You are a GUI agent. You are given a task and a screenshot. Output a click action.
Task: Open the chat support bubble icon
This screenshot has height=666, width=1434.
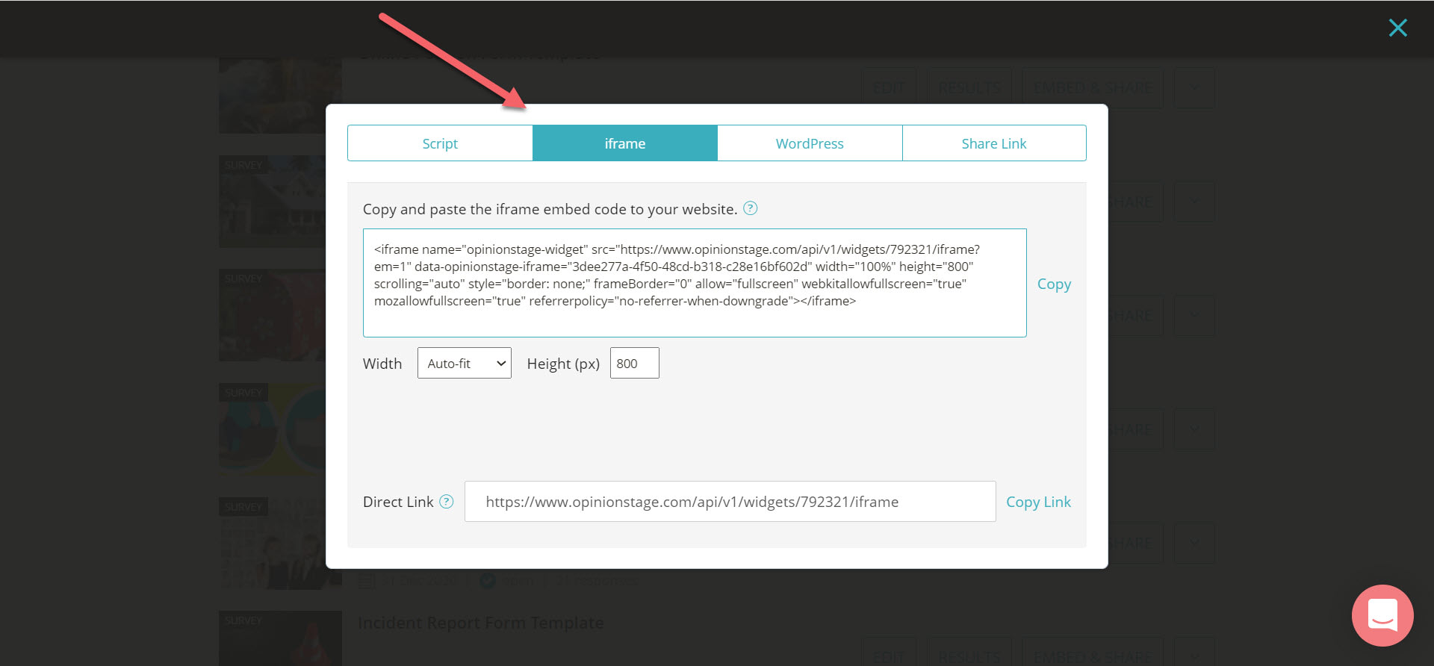(x=1382, y=615)
